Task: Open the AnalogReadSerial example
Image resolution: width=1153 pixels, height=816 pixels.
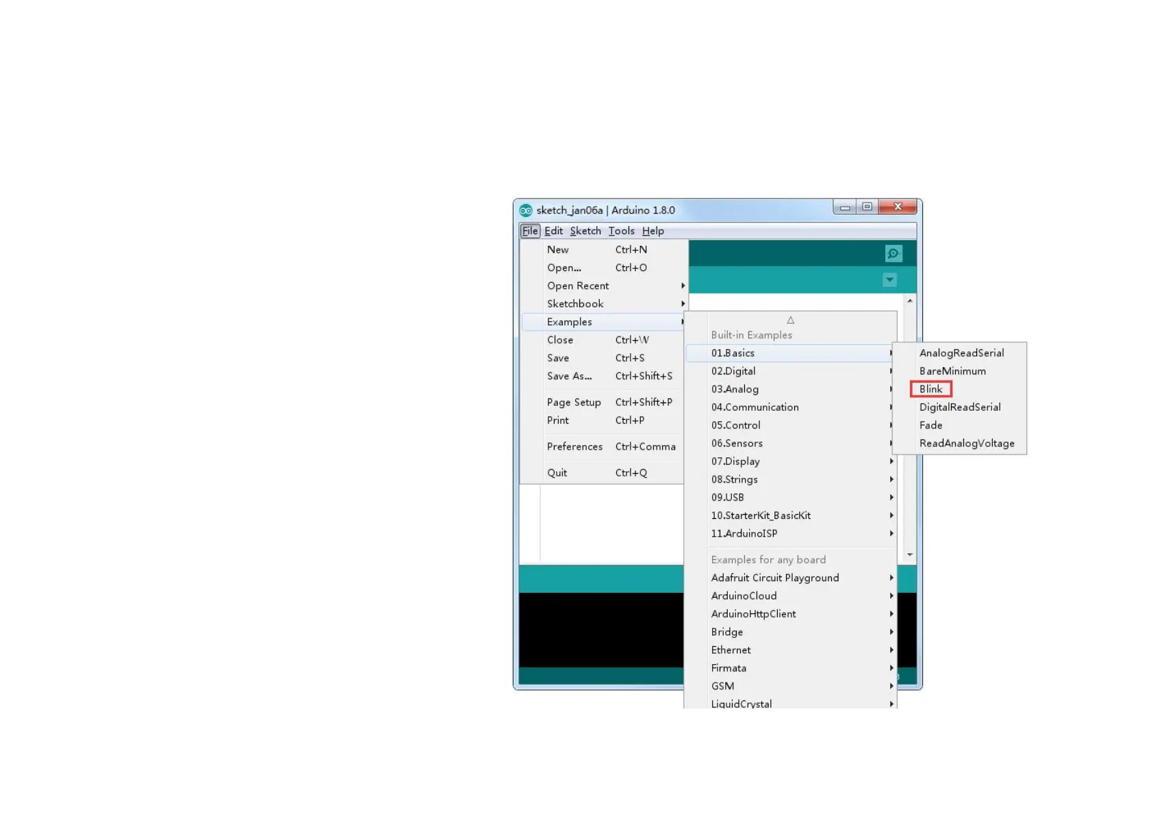Action: tap(960, 353)
